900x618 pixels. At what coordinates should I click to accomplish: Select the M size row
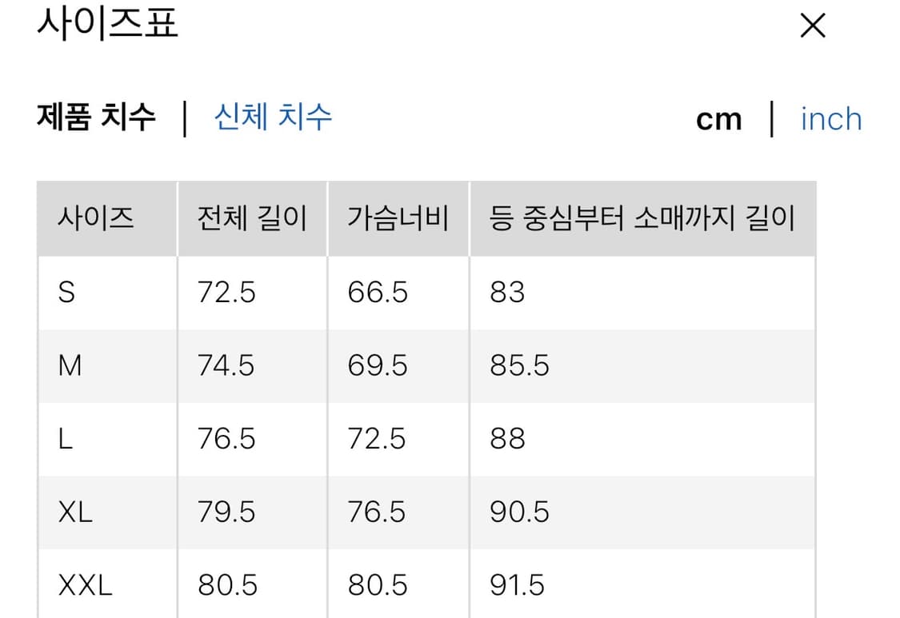click(x=71, y=365)
